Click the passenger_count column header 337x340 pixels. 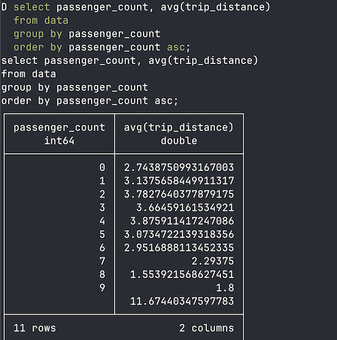tap(59, 127)
